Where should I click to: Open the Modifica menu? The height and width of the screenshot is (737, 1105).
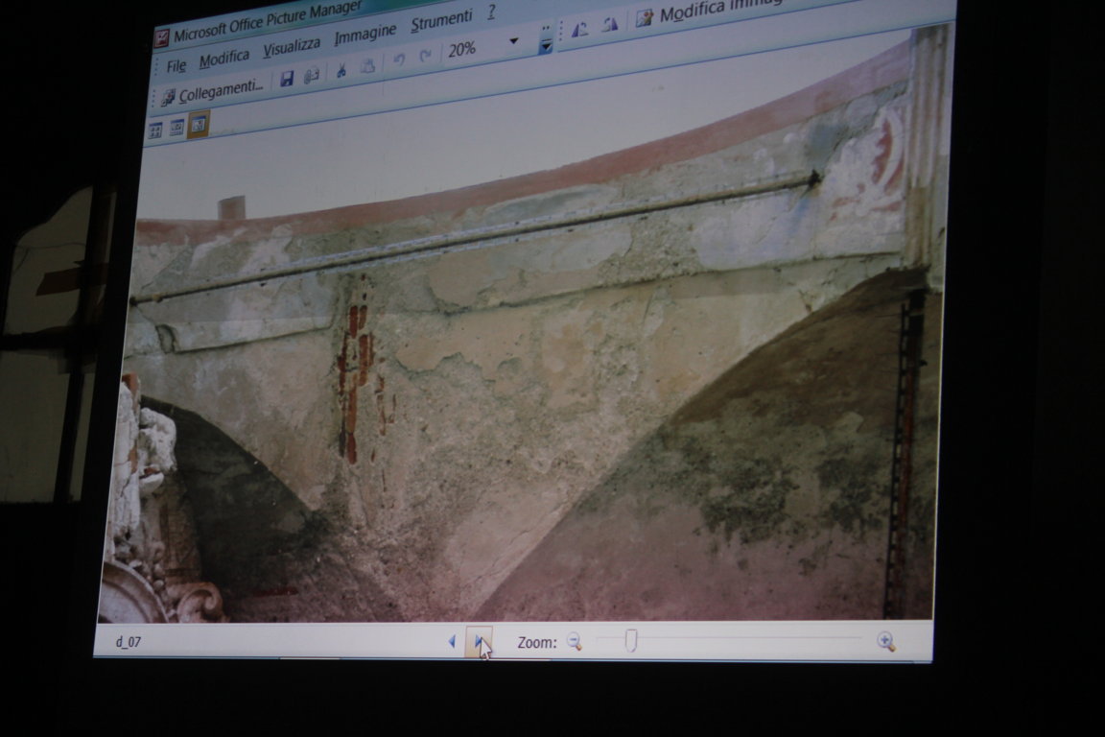click(224, 59)
